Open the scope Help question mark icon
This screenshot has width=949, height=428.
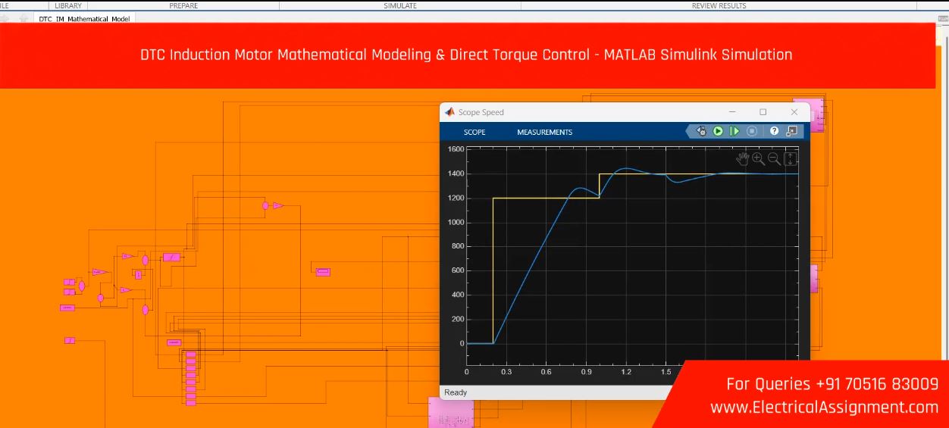point(774,131)
